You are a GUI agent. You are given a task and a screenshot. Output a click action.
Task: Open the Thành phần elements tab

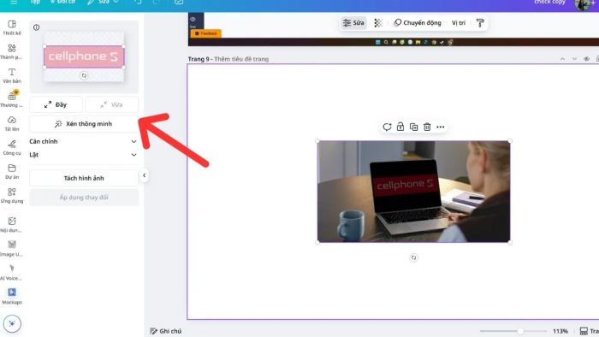[12, 51]
